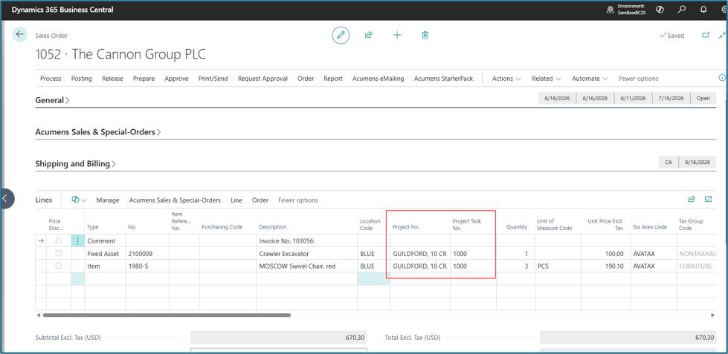Toggle Price Disc. checkbox on Comment line
The width and height of the screenshot is (728, 354).
click(59, 240)
